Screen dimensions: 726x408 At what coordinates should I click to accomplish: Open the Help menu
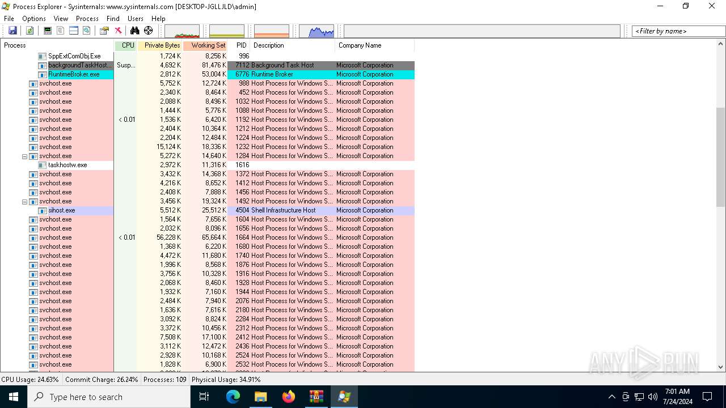click(x=158, y=19)
